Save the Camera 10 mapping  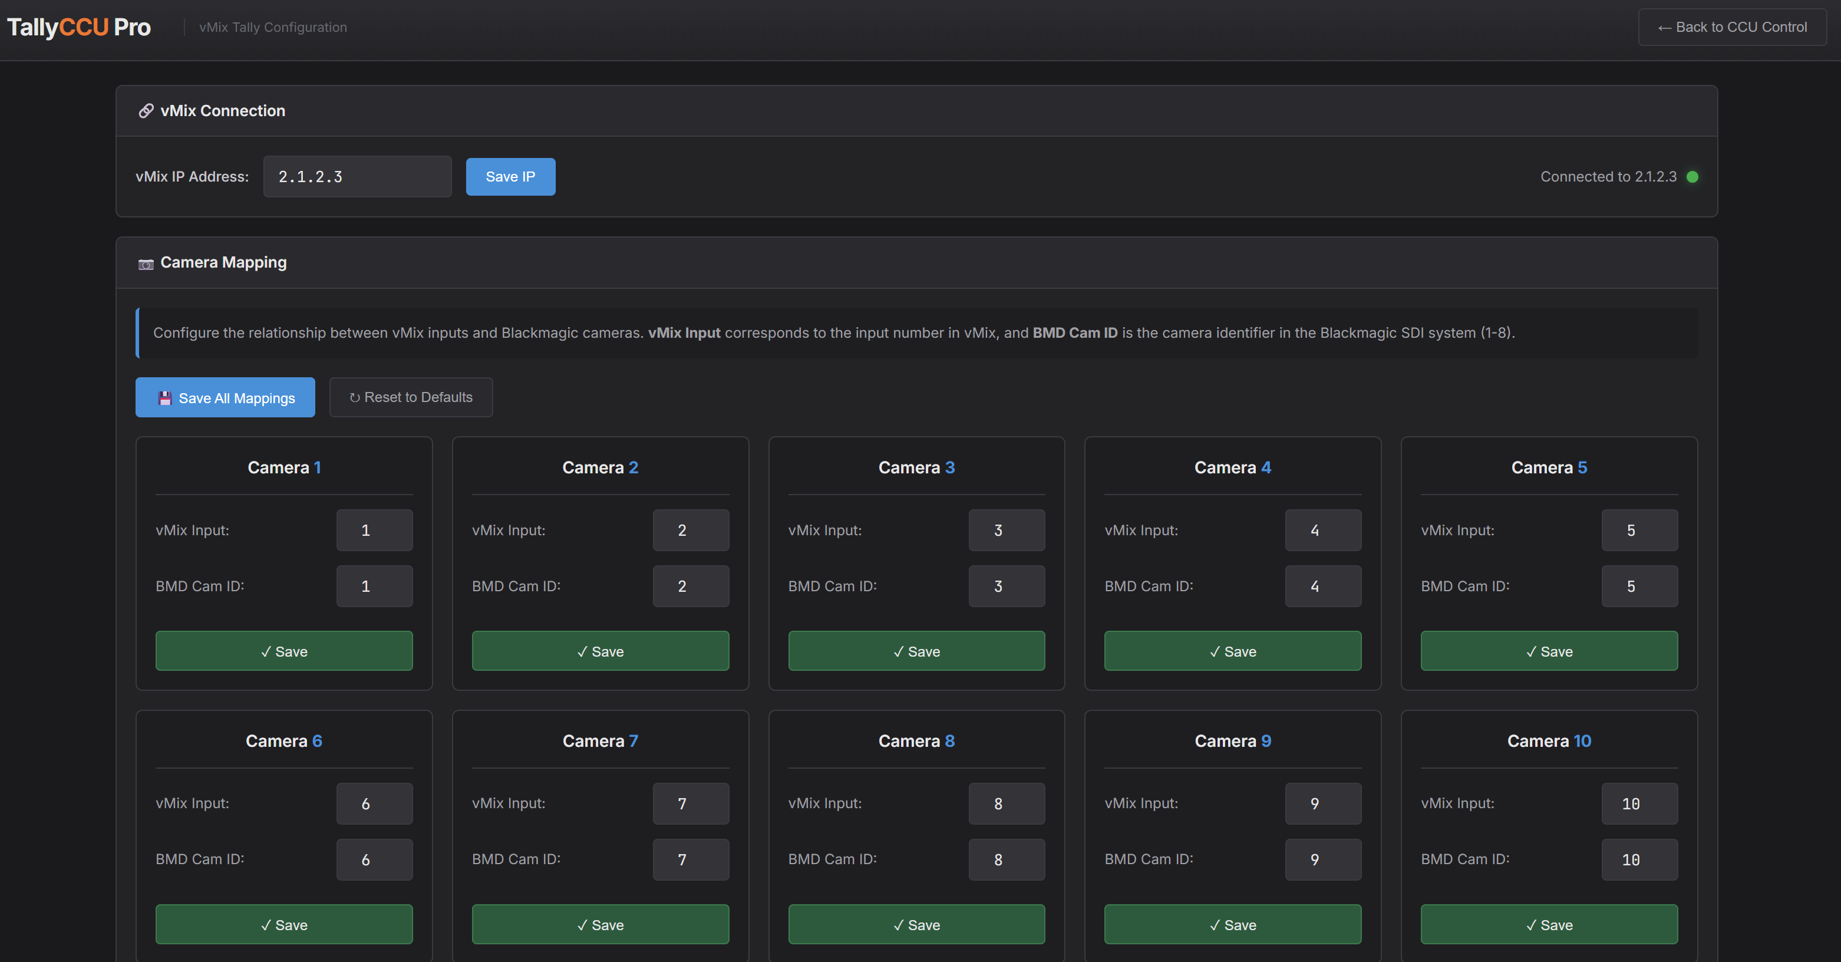tap(1549, 924)
